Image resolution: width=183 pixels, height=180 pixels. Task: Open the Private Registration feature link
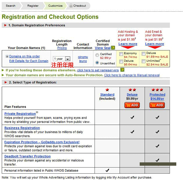[x=20, y=114]
